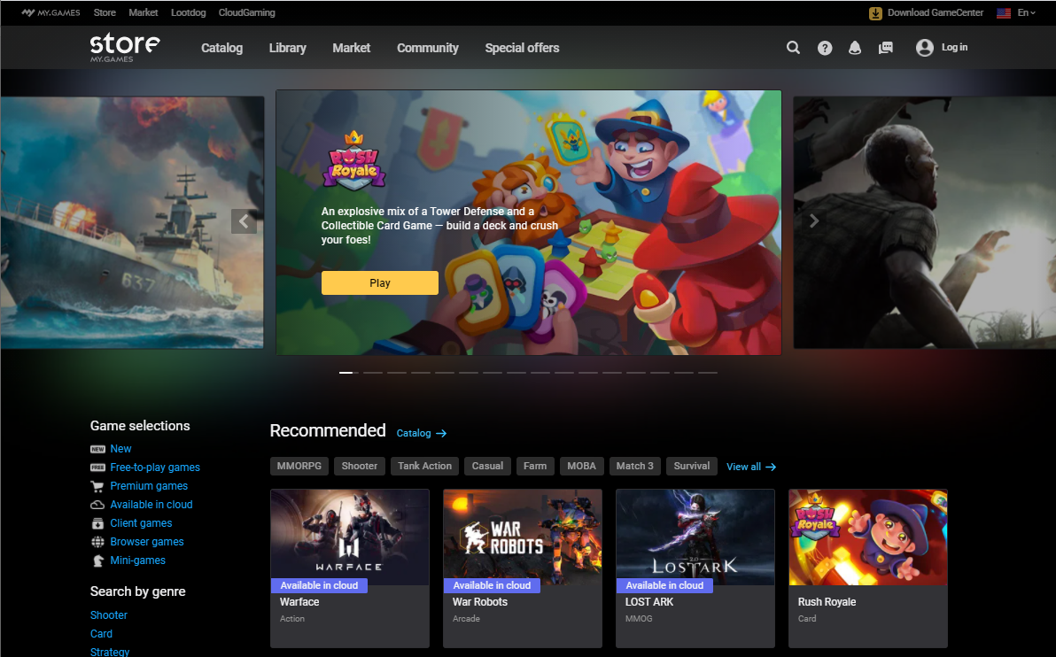
Task: Open the Card genre link in the sidebar
Action: point(101,634)
